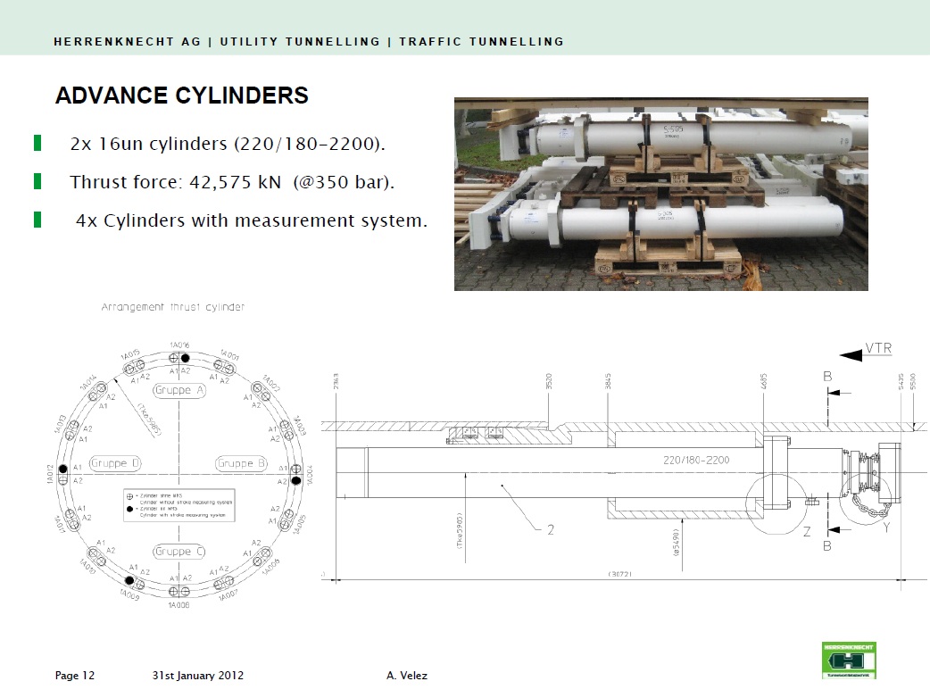The image size is (930, 698).
Task: Click the "ADVANCE CYLINDERS" slide title
Action: tap(182, 96)
